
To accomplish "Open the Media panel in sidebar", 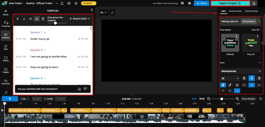I will click(6, 13).
